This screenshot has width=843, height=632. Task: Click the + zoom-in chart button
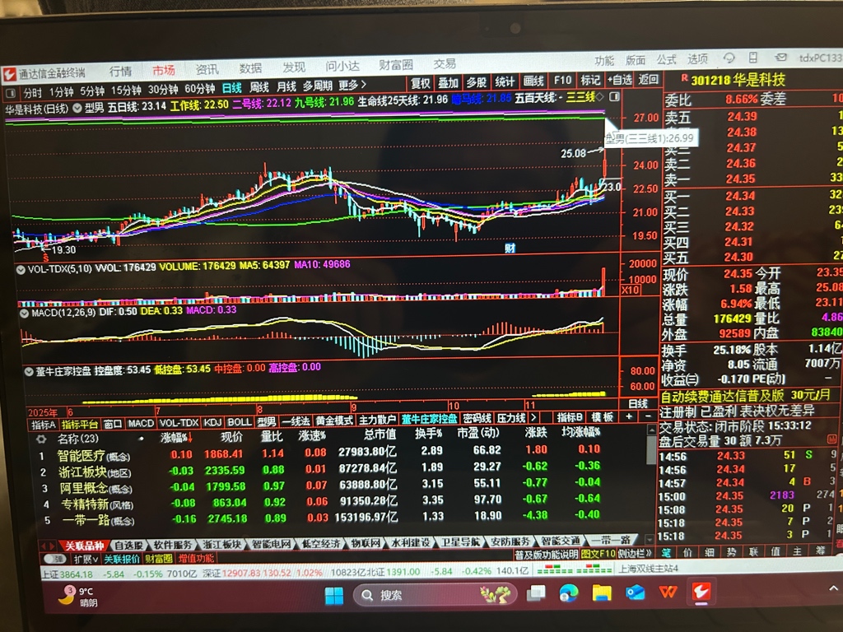(629, 416)
